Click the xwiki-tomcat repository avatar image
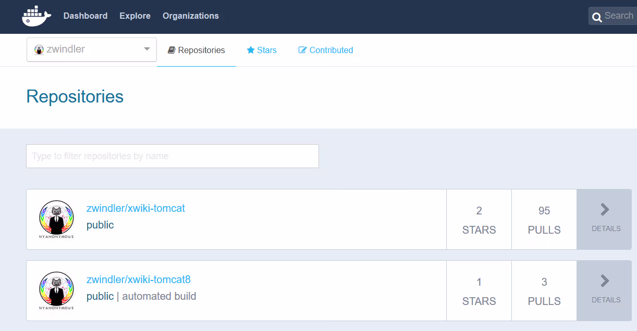The height and width of the screenshot is (331, 637). click(x=56, y=219)
